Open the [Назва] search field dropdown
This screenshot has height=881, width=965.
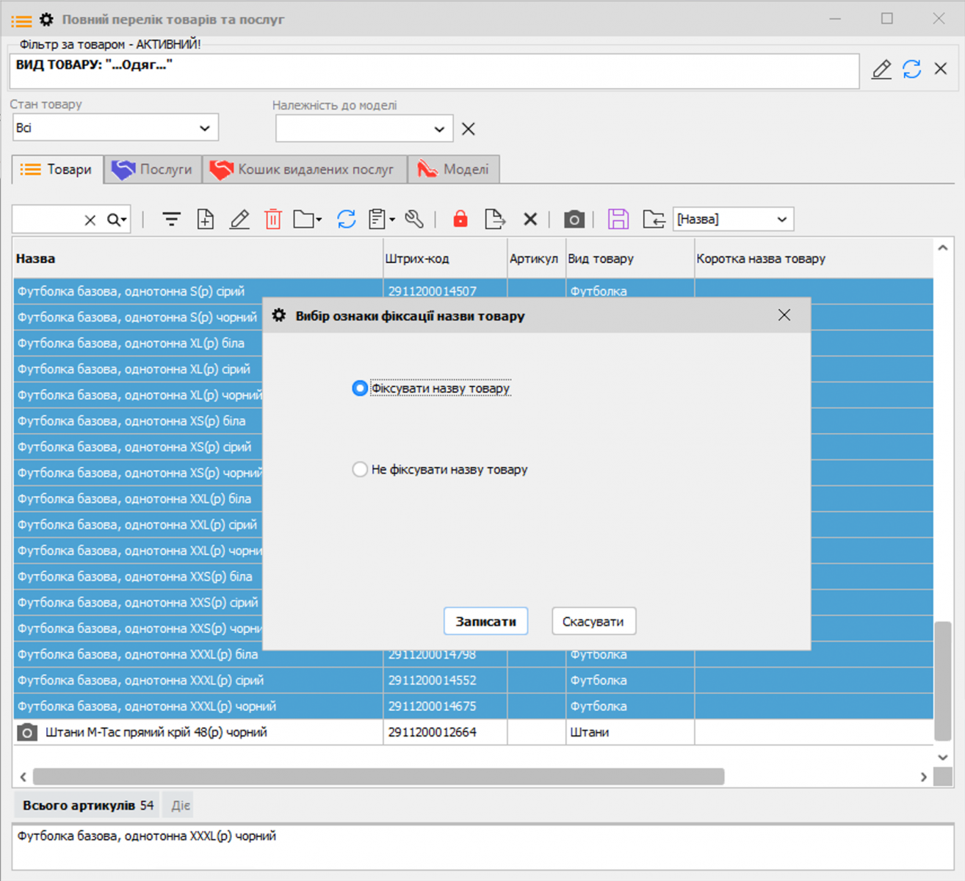pos(733,219)
